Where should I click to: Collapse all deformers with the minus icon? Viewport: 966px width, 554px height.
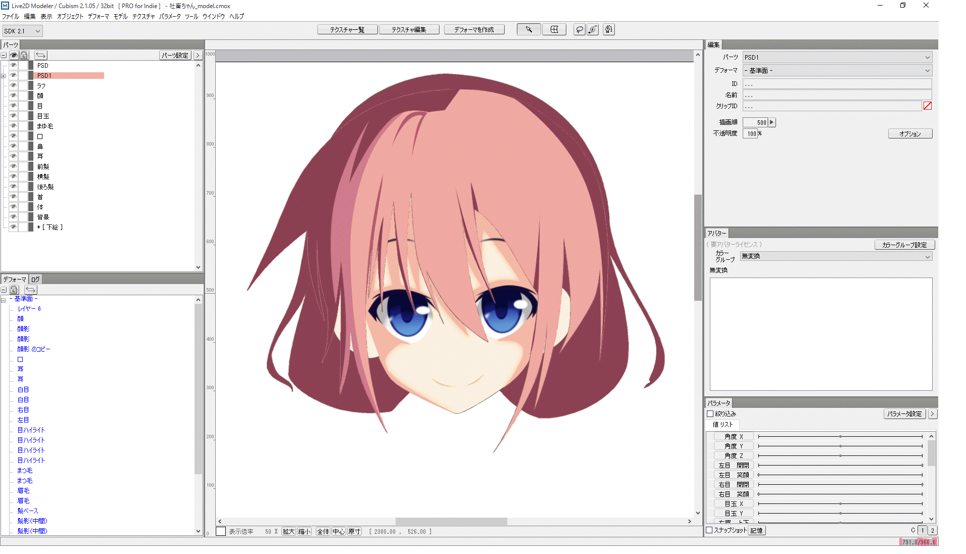click(4, 290)
